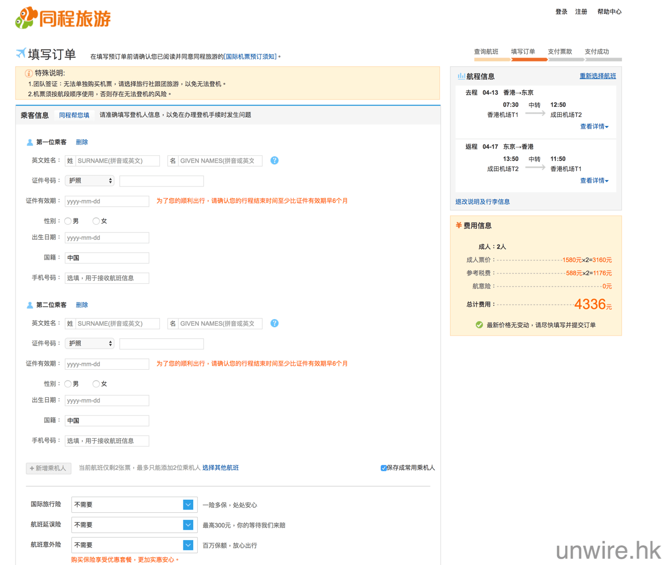This screenshot has width=663, height=565.
Task: Click the airplane icon beside 填写订单
Action: 21,53
